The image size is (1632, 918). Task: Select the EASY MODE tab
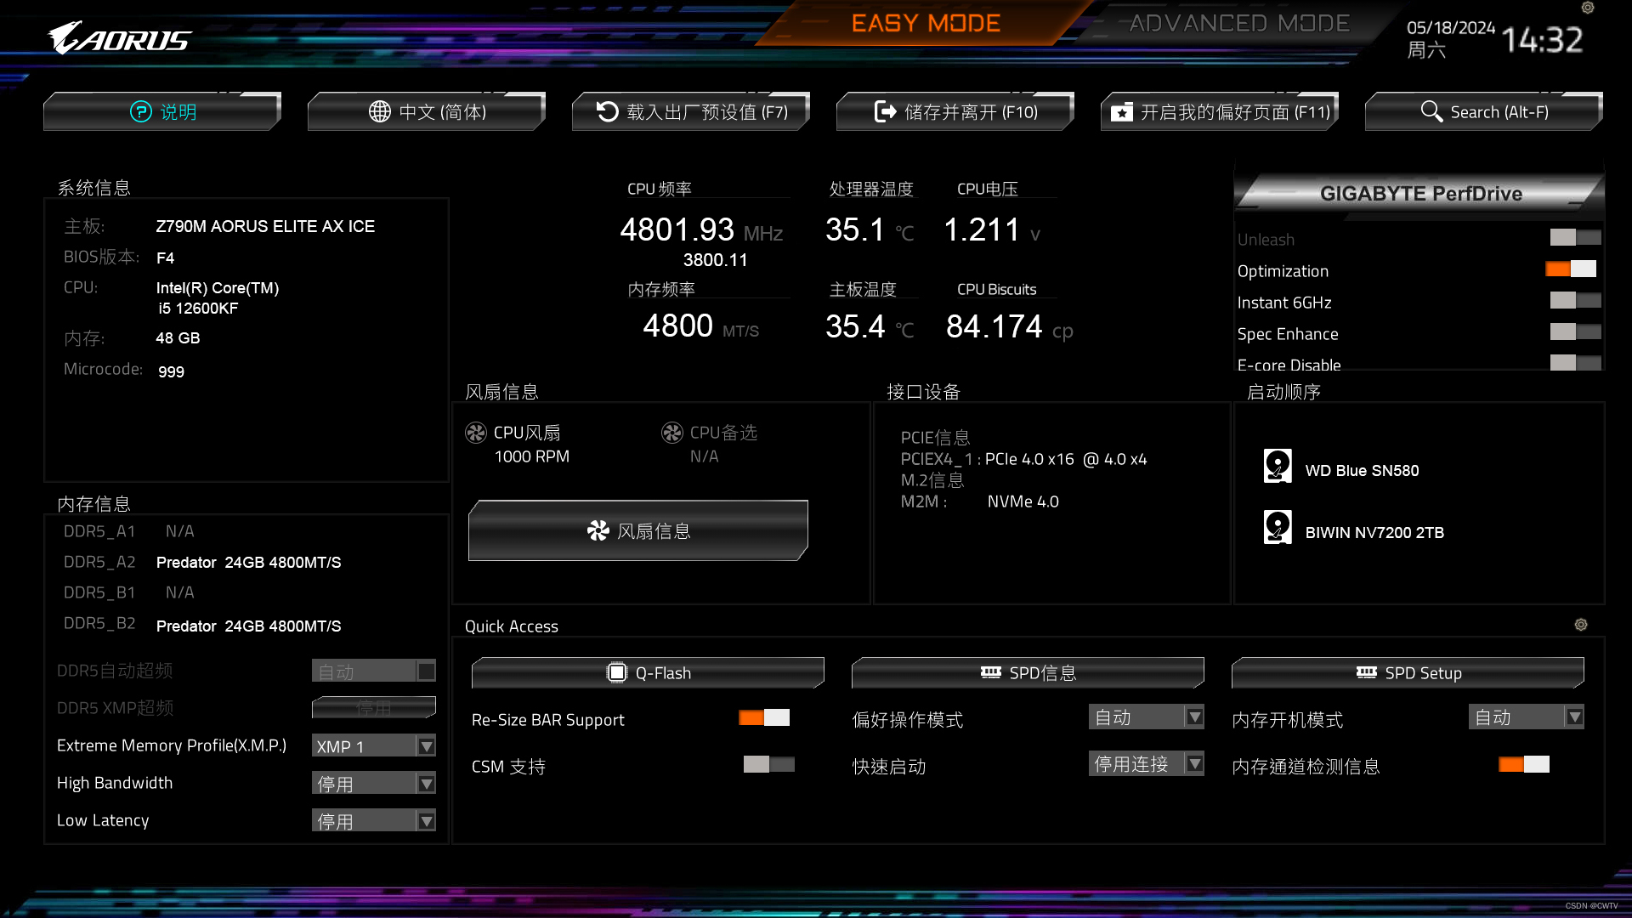click(926, 24)
